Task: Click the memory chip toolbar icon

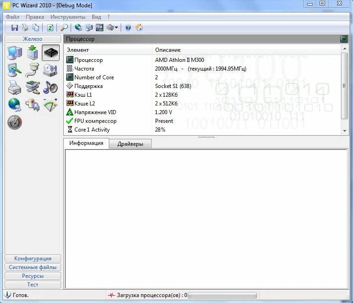Action: pos(100,28)
